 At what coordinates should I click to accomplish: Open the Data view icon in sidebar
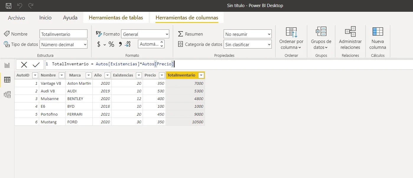(7, 80)
